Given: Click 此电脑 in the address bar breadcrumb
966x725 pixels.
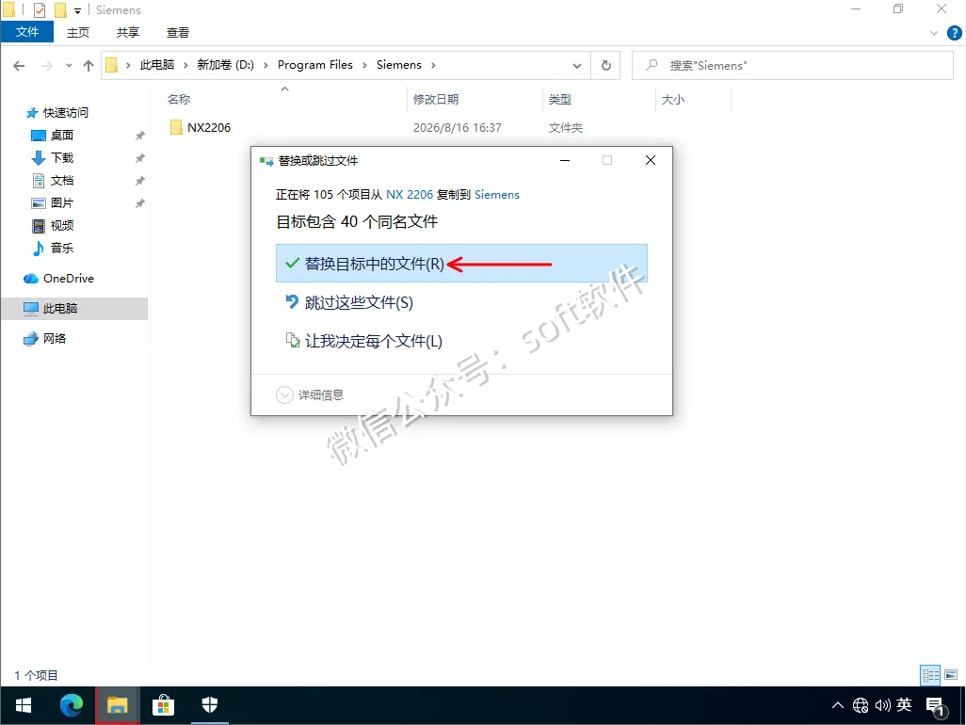Looking at the screenshot, I should [157, 65].
